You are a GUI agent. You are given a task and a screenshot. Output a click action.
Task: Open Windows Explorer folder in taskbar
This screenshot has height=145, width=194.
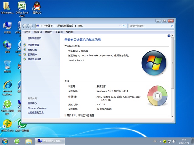pyautogui.click(x=28, y=141)
